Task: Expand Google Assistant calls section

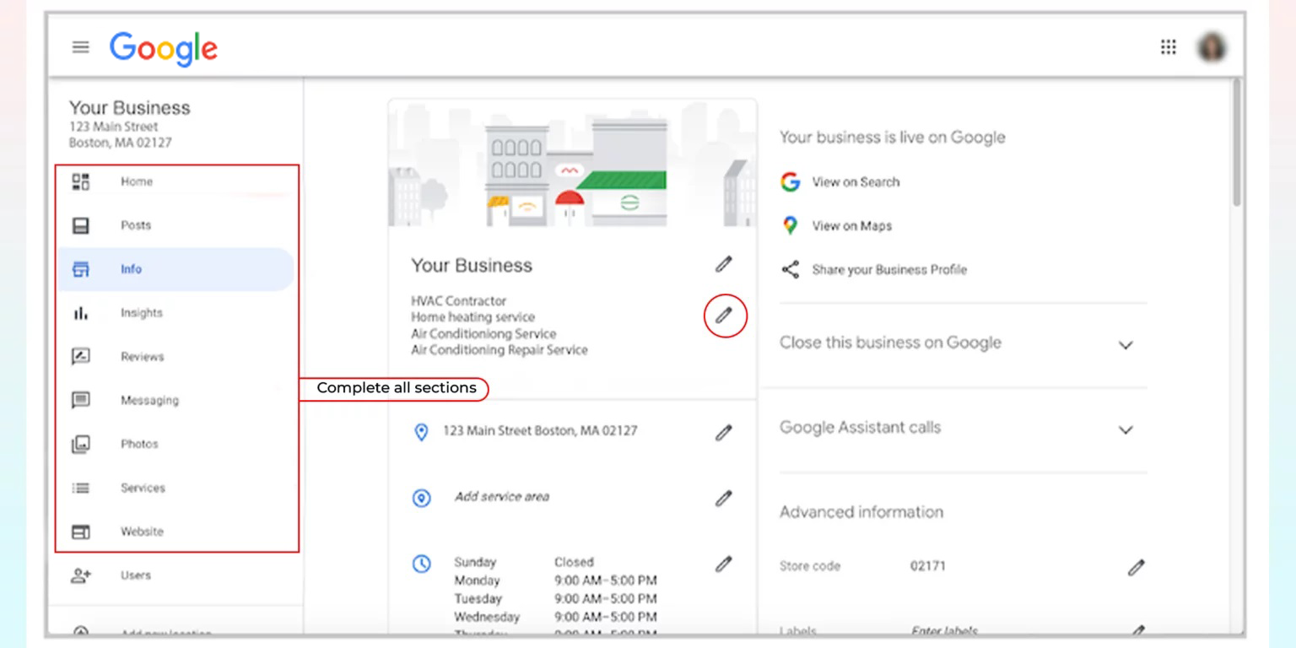Action: 1126,429
